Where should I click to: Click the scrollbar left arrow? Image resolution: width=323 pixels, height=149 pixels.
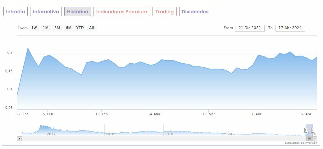pos(20,139)
